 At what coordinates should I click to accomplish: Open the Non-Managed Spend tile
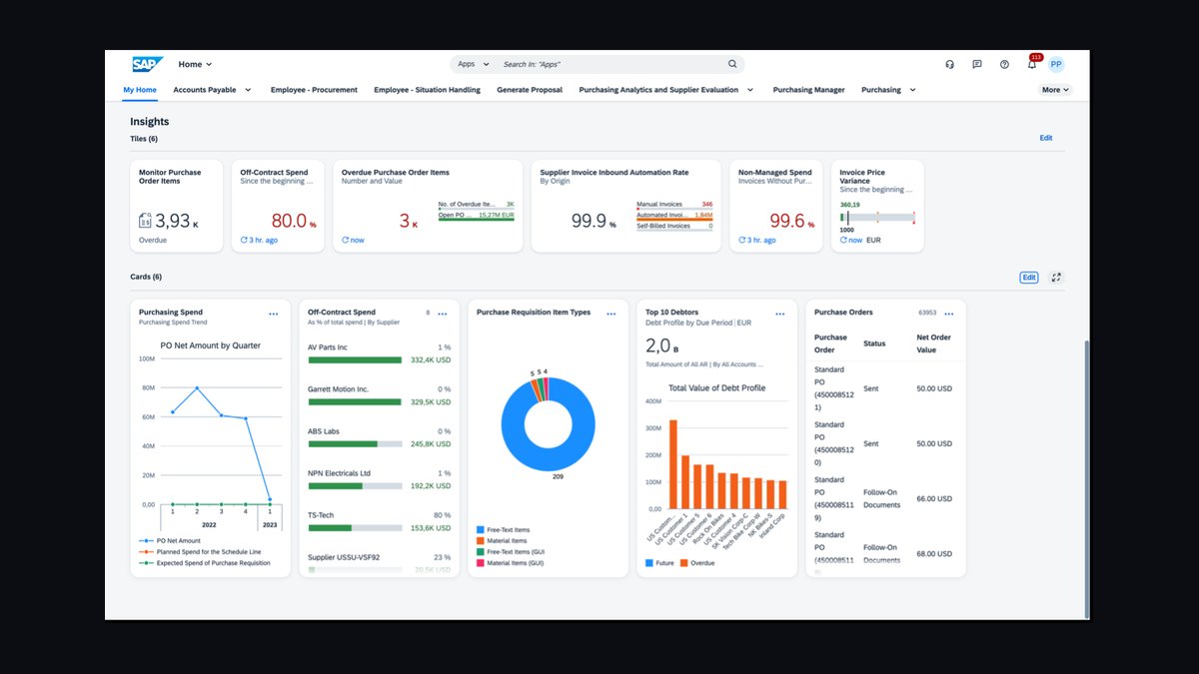(x=774, y=206)
